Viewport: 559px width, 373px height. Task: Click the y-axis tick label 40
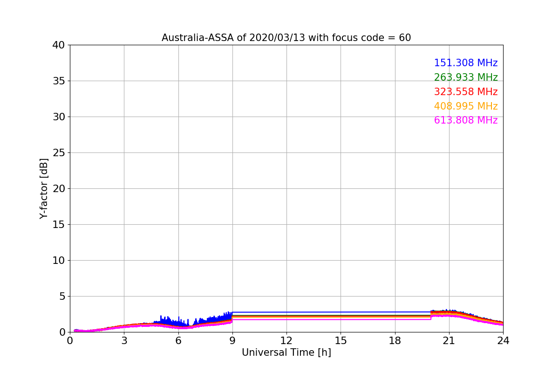click(x=59, y=45)
